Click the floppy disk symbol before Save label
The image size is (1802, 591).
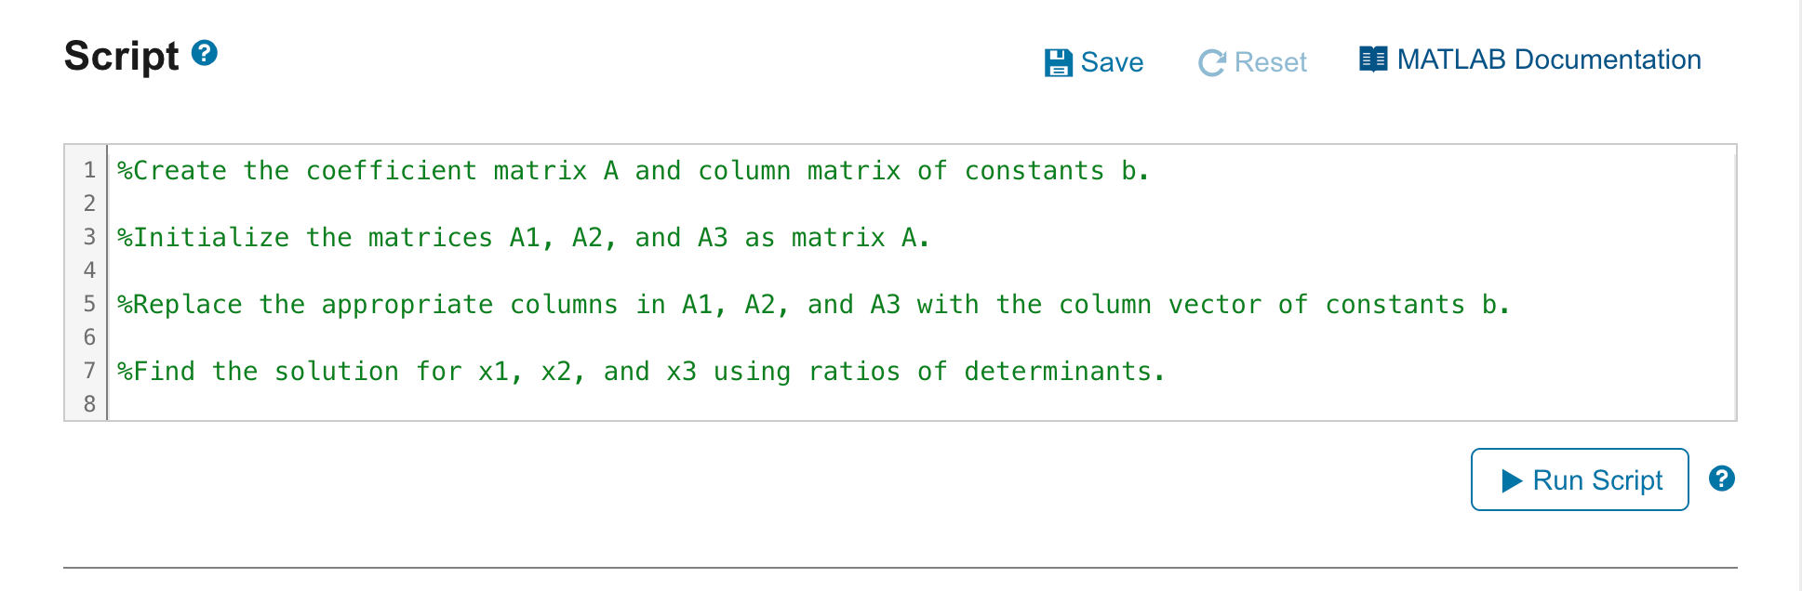click(1057, 61)
